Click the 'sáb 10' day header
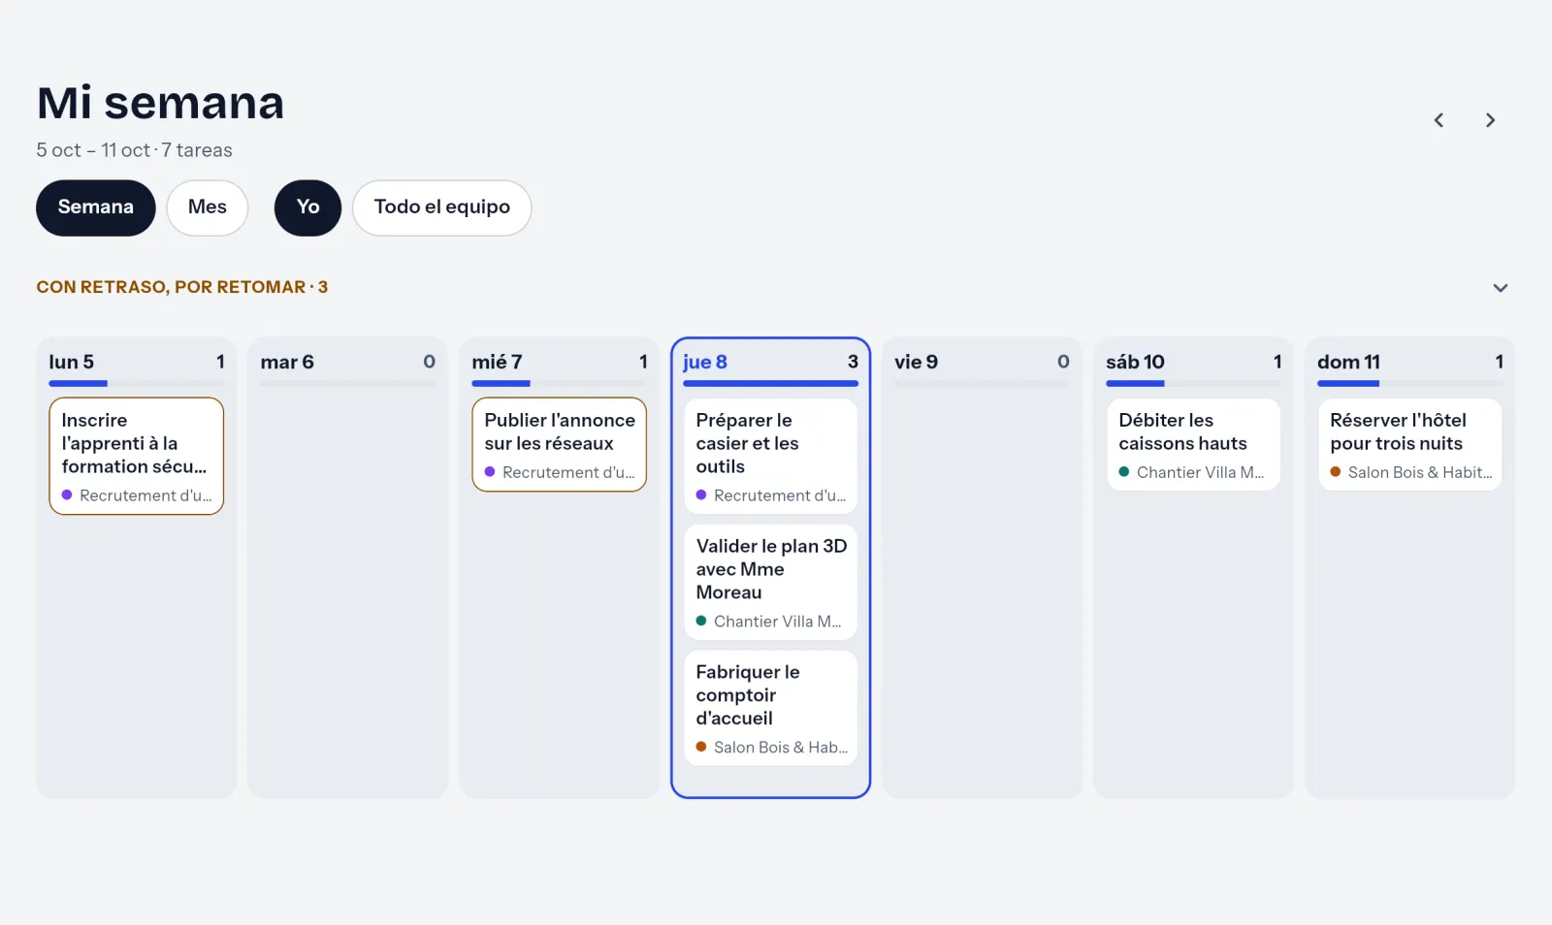 point(1135,362)
